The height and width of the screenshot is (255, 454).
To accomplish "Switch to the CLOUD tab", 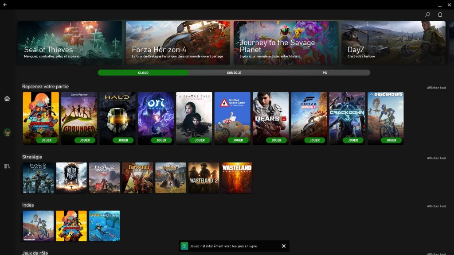I will tap(143, 73).
